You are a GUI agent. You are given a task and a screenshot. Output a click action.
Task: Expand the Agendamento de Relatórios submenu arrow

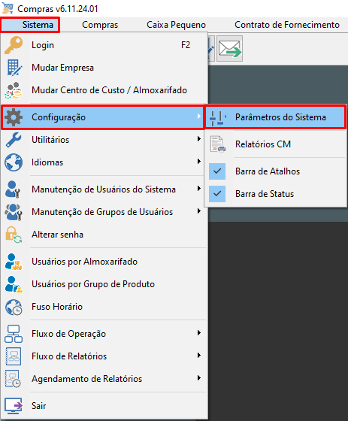(199, 378)
